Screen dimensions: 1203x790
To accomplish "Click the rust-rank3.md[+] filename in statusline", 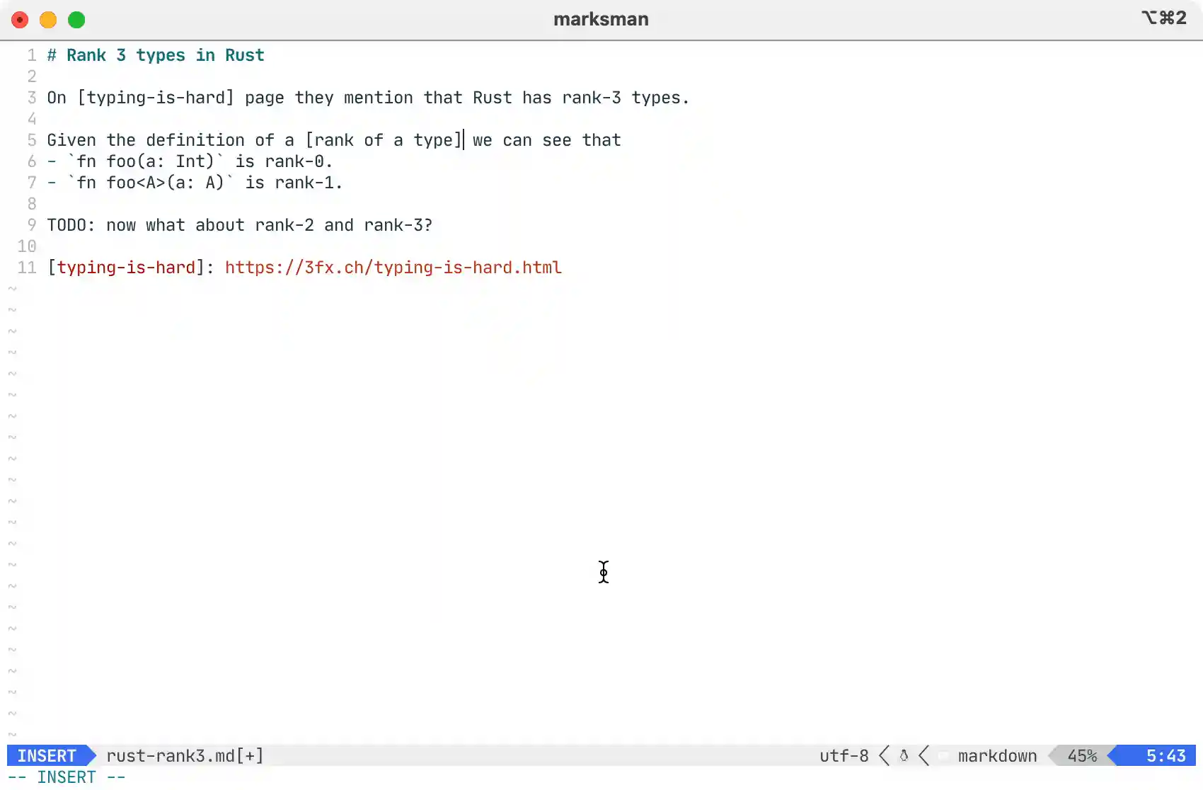I will (x=185, y=756).
